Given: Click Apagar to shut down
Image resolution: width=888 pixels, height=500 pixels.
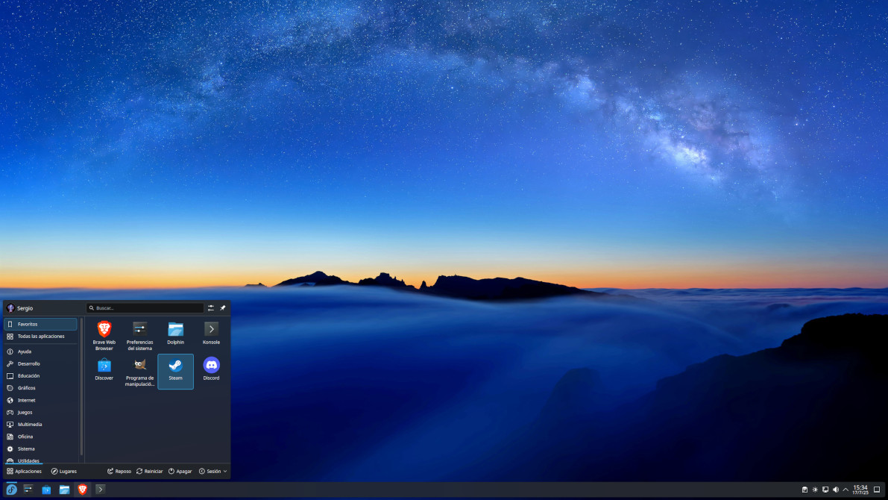Looking at the screenshot, I should coord(180,471).
